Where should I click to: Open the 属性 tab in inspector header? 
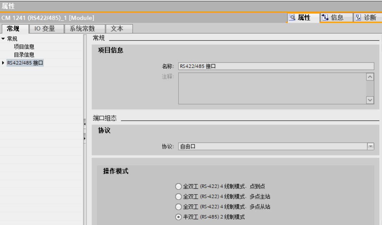coord(300,18)
